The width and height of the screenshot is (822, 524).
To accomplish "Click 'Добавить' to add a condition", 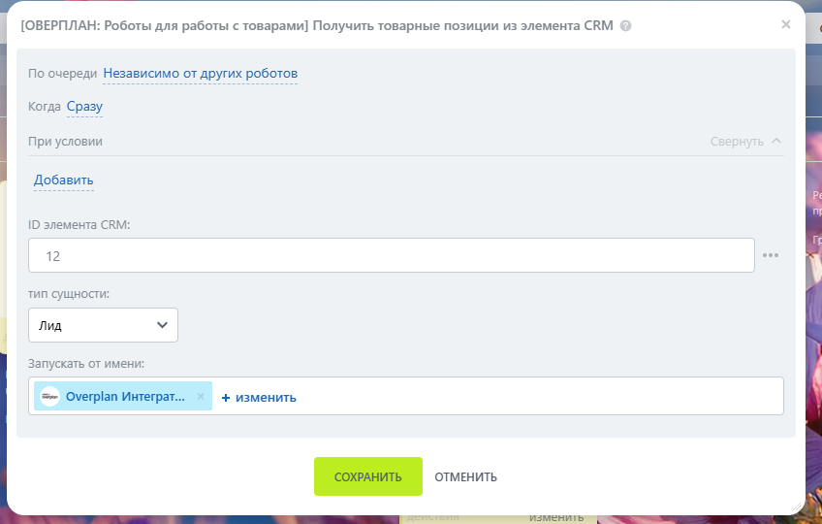I will (x=64, y=180).
